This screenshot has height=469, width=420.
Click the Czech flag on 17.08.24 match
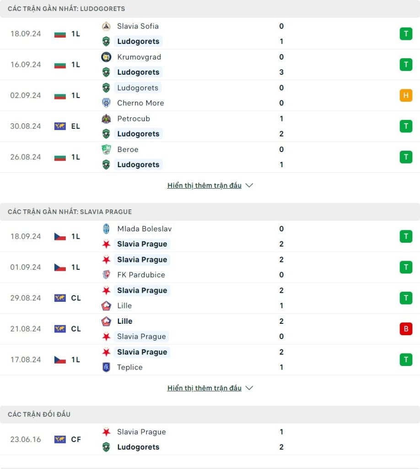60,360
